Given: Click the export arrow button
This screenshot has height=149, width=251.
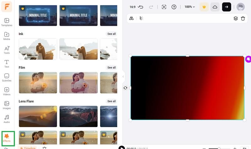Looking at the screenshot, I should click(227, 7).
